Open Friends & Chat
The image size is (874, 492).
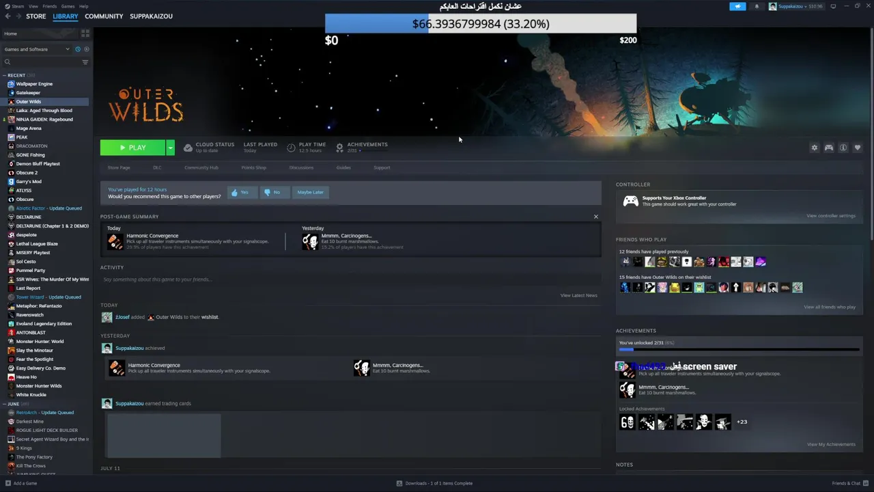coord(849,483)
